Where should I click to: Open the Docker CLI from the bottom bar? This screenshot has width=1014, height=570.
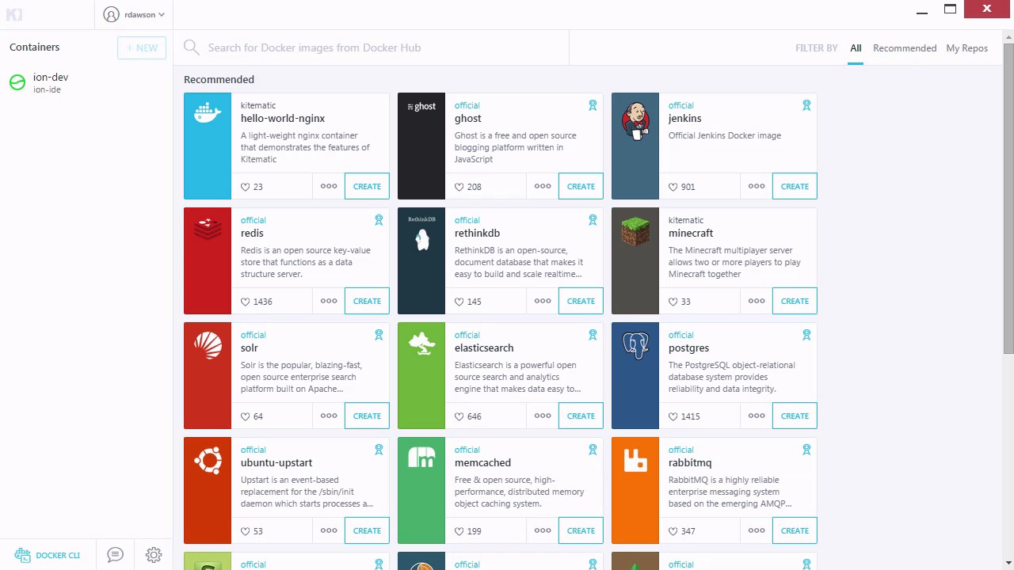tap(48, 555)
